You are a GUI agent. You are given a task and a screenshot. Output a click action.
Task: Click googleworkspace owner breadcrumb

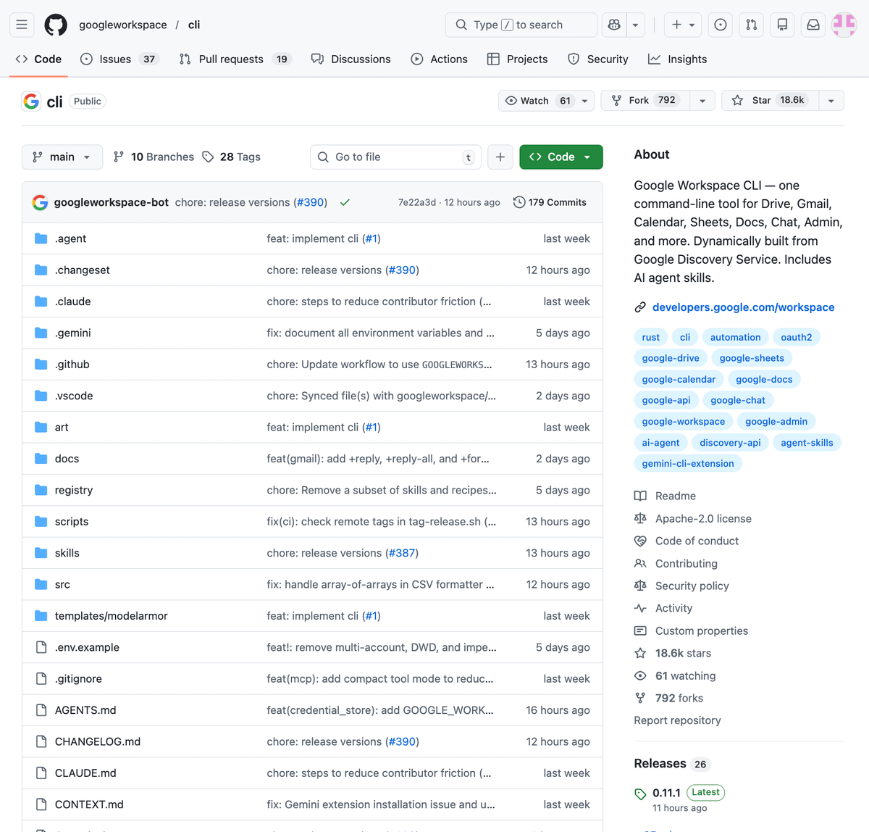tap(123, 25)
